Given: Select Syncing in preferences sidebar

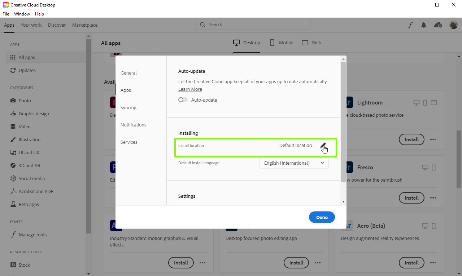Looking at the screenshot, I should click(128, 107).
